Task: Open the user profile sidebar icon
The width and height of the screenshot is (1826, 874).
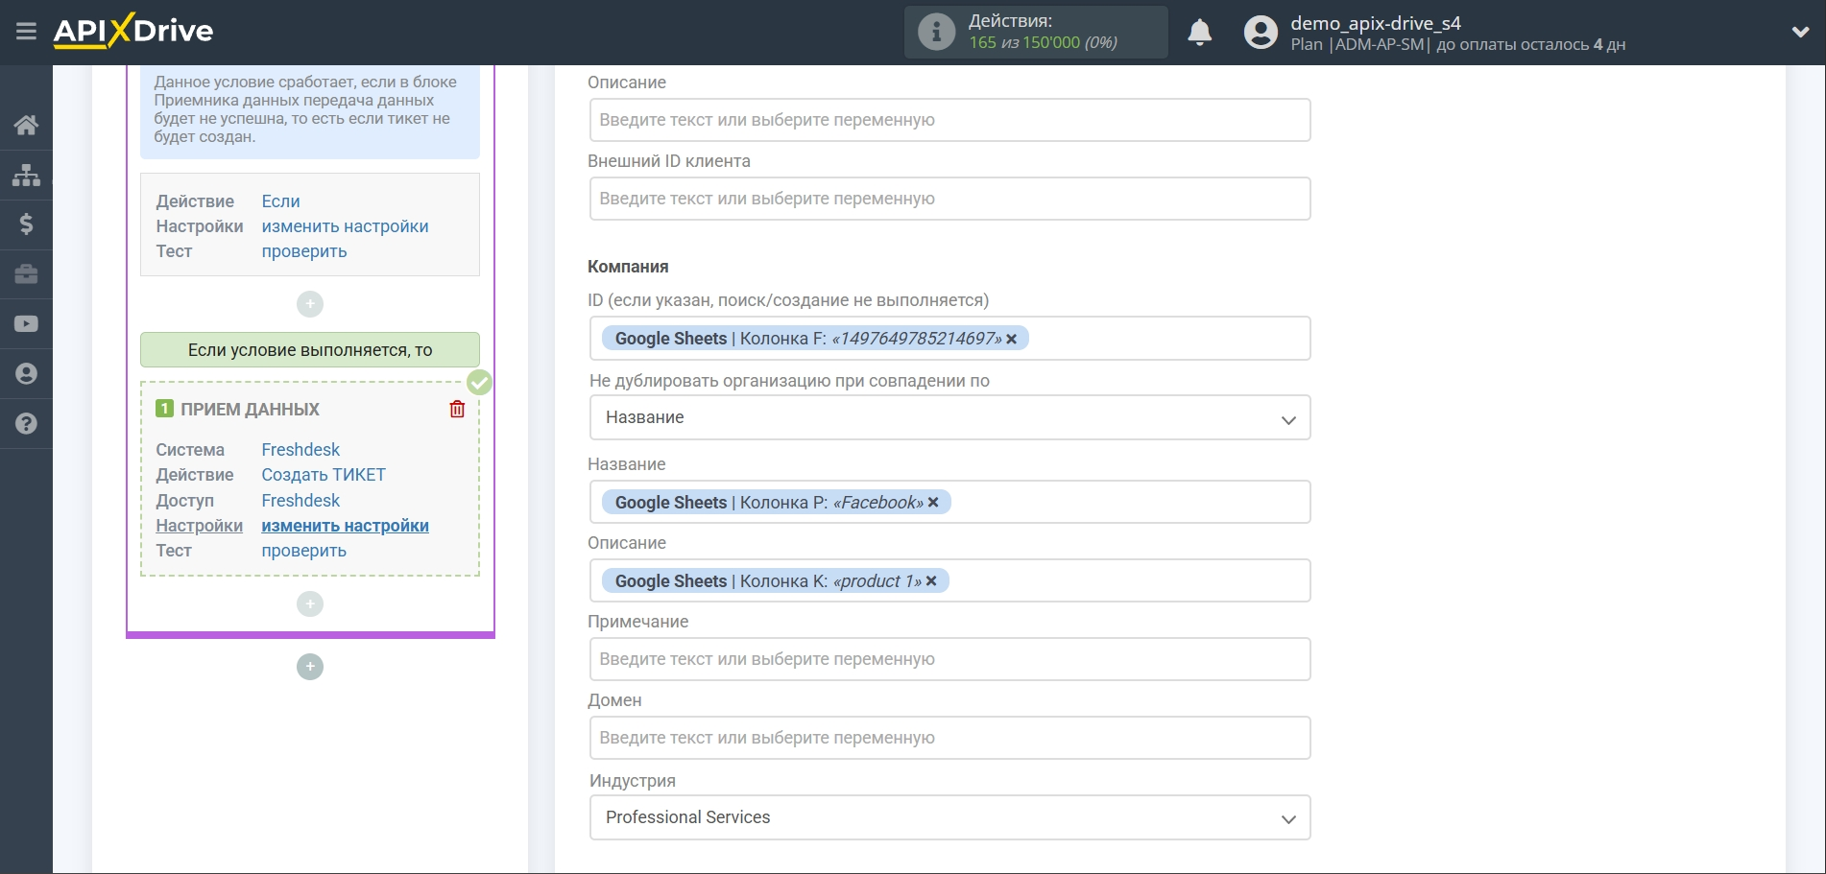Action: (26, 374)
